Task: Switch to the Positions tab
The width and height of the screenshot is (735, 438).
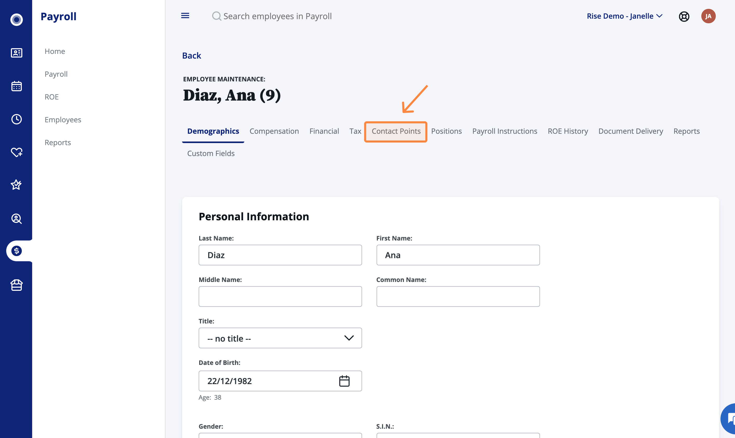Action: point(446,131)
